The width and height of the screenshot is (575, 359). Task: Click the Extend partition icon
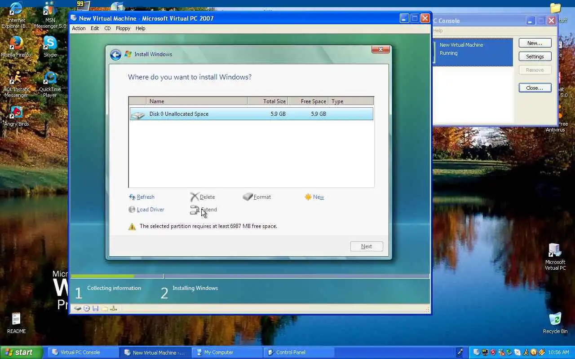click(x=195, y=210)
